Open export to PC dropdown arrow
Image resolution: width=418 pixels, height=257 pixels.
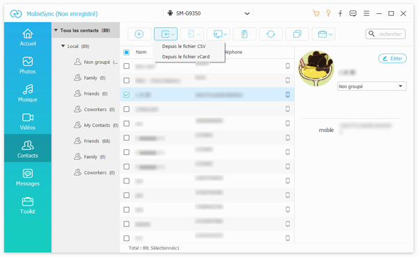pyautogui.click(x=225, y=34)
